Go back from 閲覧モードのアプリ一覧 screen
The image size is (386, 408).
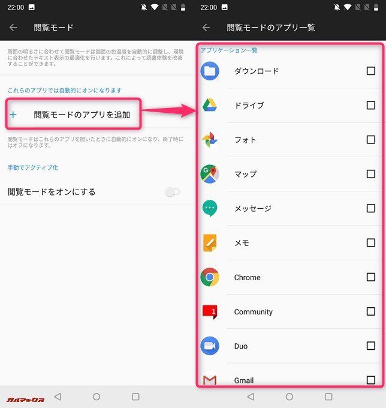(206, 28)
